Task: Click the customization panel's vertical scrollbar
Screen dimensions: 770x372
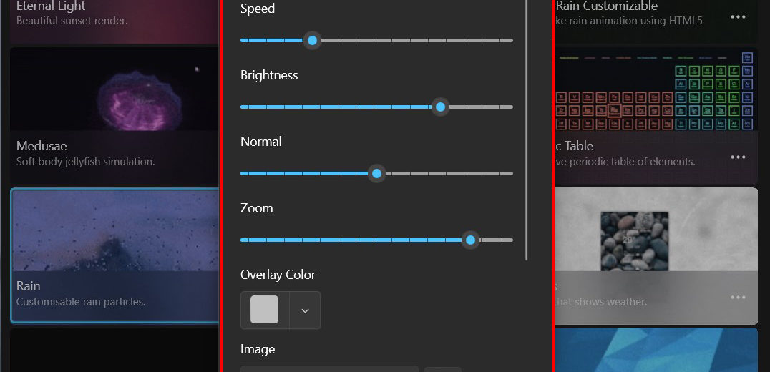Action: (527, 129)
